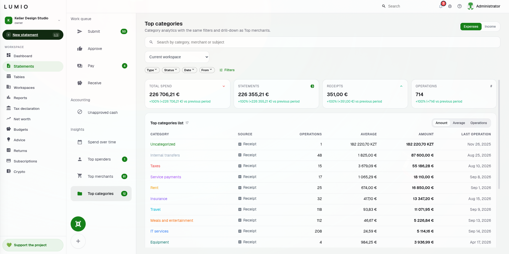Open the From filter dropdown
Image resolution: width=509 pixels, height=254 pixels.
pos(207,70)
